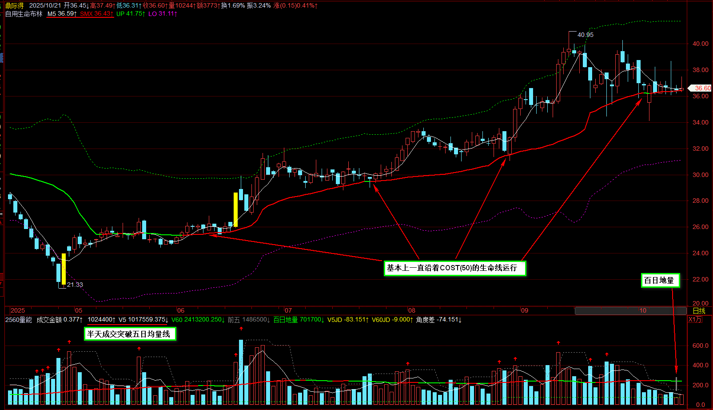Image resolution: width=713 pixels, height=410 pixels.
Task: Click the 28.00 price axis label
Action: click(x=701, y=201)
